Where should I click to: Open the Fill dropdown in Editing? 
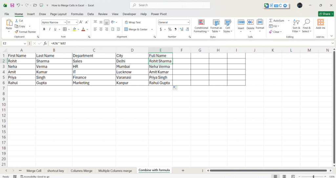[x=274, y=26]
